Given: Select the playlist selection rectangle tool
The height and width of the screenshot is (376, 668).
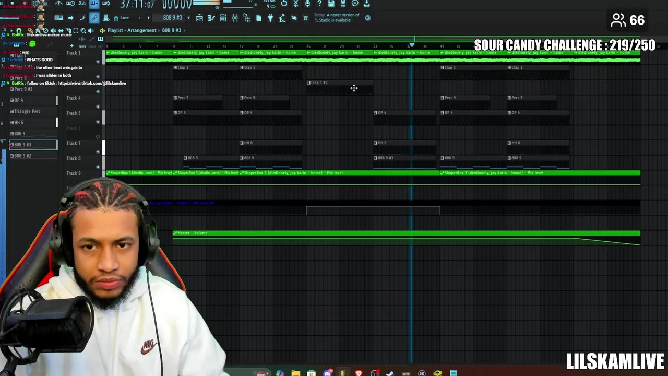Looking at the screenshot, I should point(76,30).
